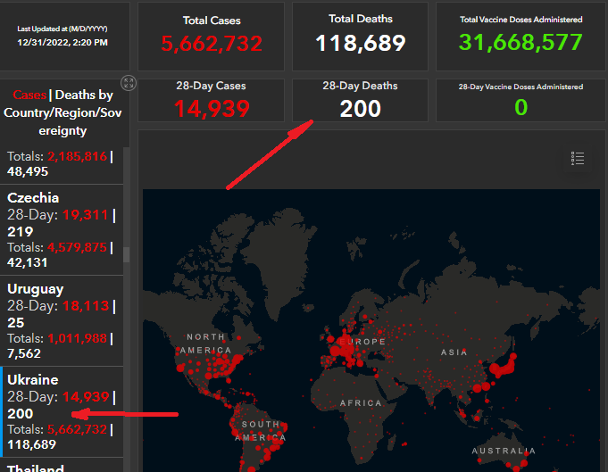This screenshot has height=472, width=608.
Task: Click the Last Updated date panel
Action: [63, 36]
